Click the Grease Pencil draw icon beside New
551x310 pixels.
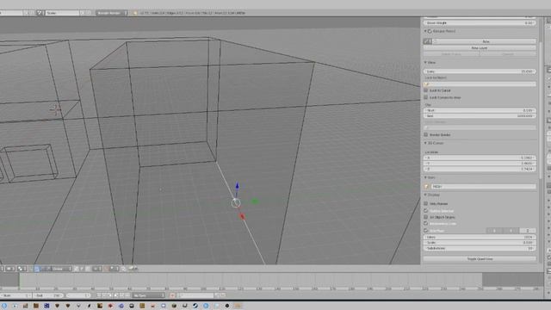click(x=428, y=41)
